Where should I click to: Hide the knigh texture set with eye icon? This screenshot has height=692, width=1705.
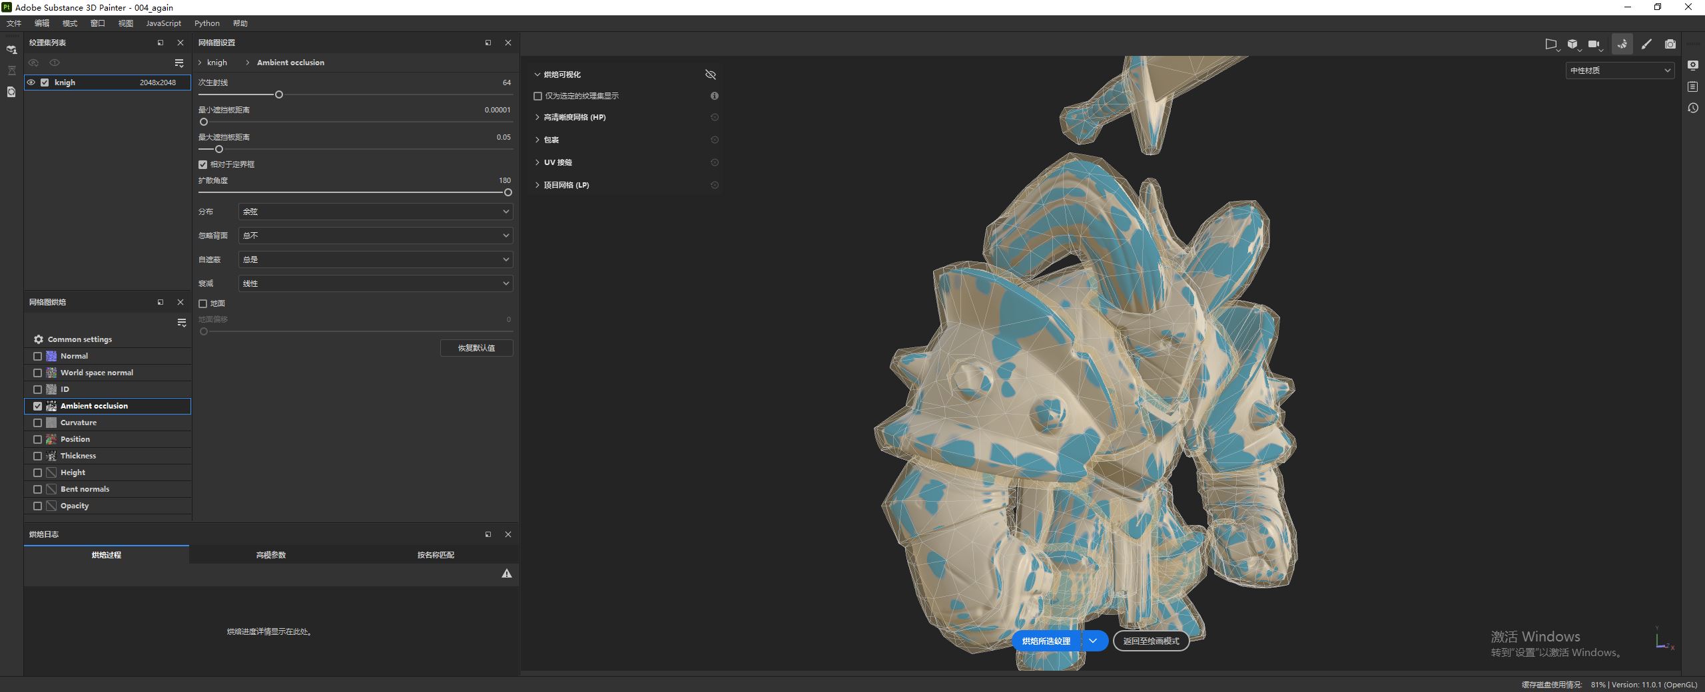point(31,83)
